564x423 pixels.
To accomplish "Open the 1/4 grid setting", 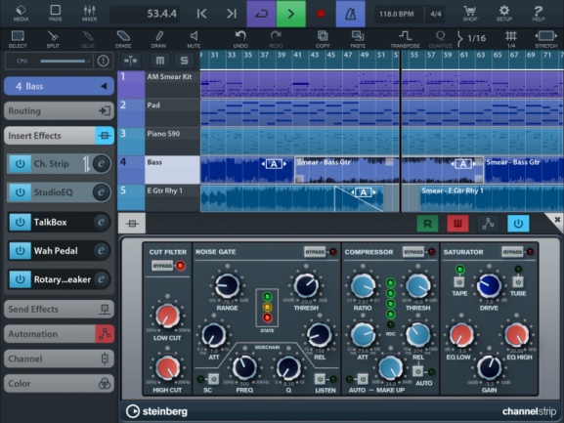I will (511, 39).
